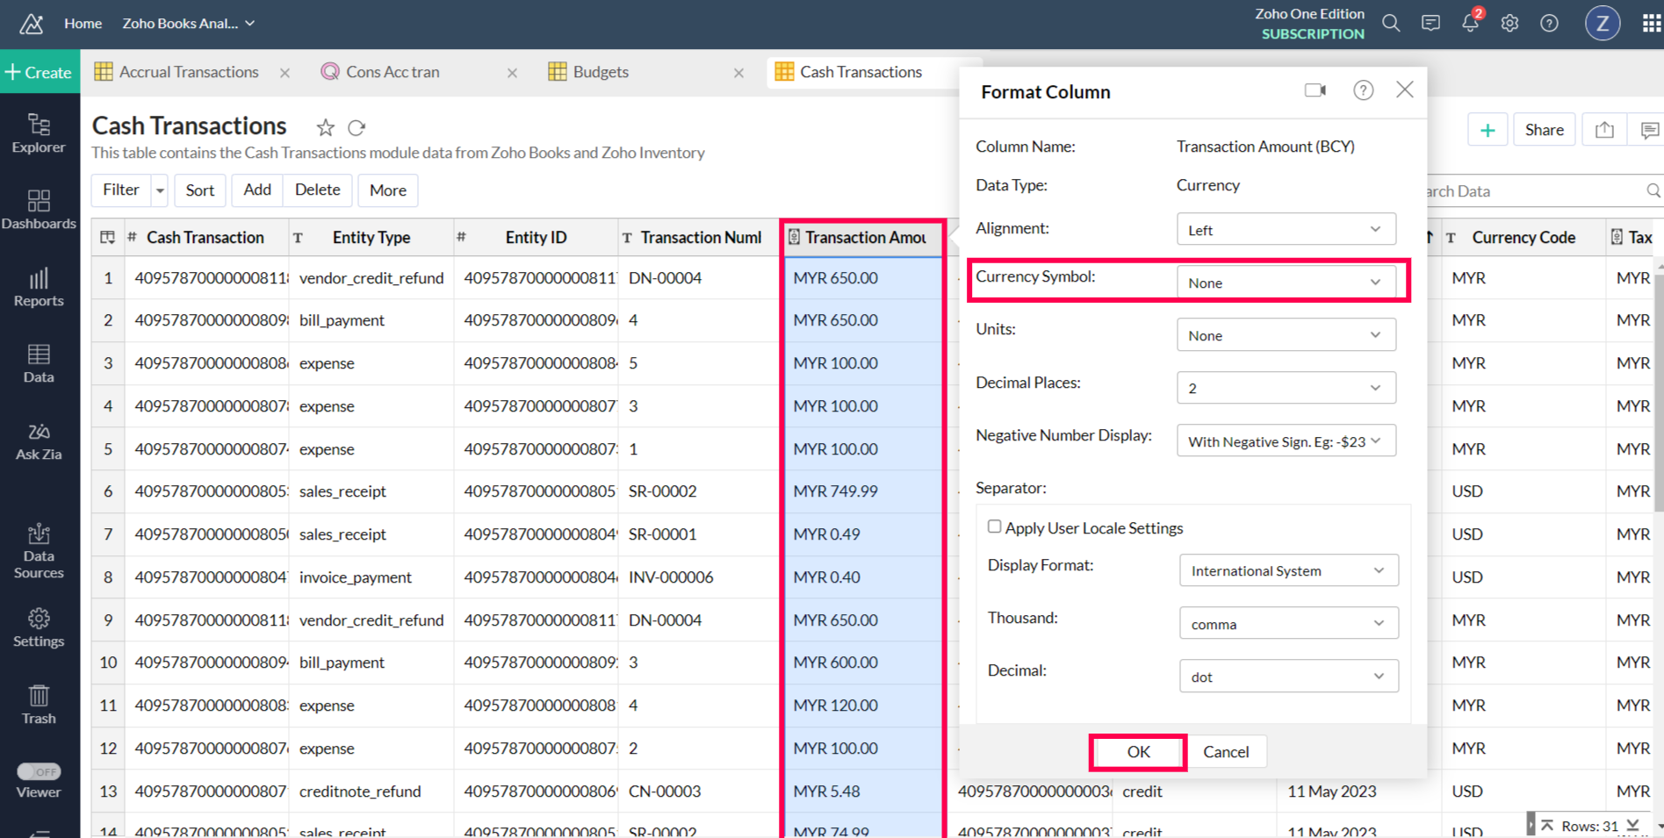Open the Alignment dropdown
The width and height of the screenshot is (1664, 838).
click(1286, 230)
